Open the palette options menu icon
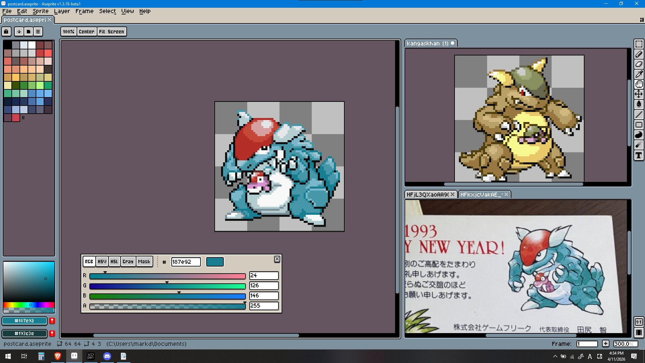 (38, 32)
